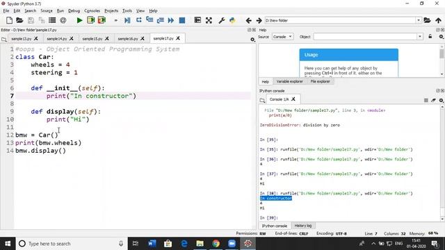Open Microsoft Word from taskbar
Image resolution: width=445 pixels, height=250 pixels.
pos(152,244)
